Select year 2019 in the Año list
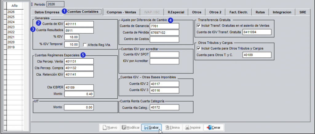 [15, 47]
